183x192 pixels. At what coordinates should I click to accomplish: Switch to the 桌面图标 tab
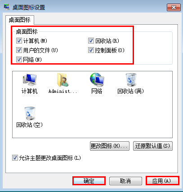click(x=20, y=20)
